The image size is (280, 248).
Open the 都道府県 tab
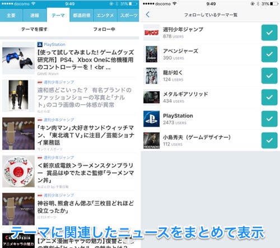(x=82, y=15)
